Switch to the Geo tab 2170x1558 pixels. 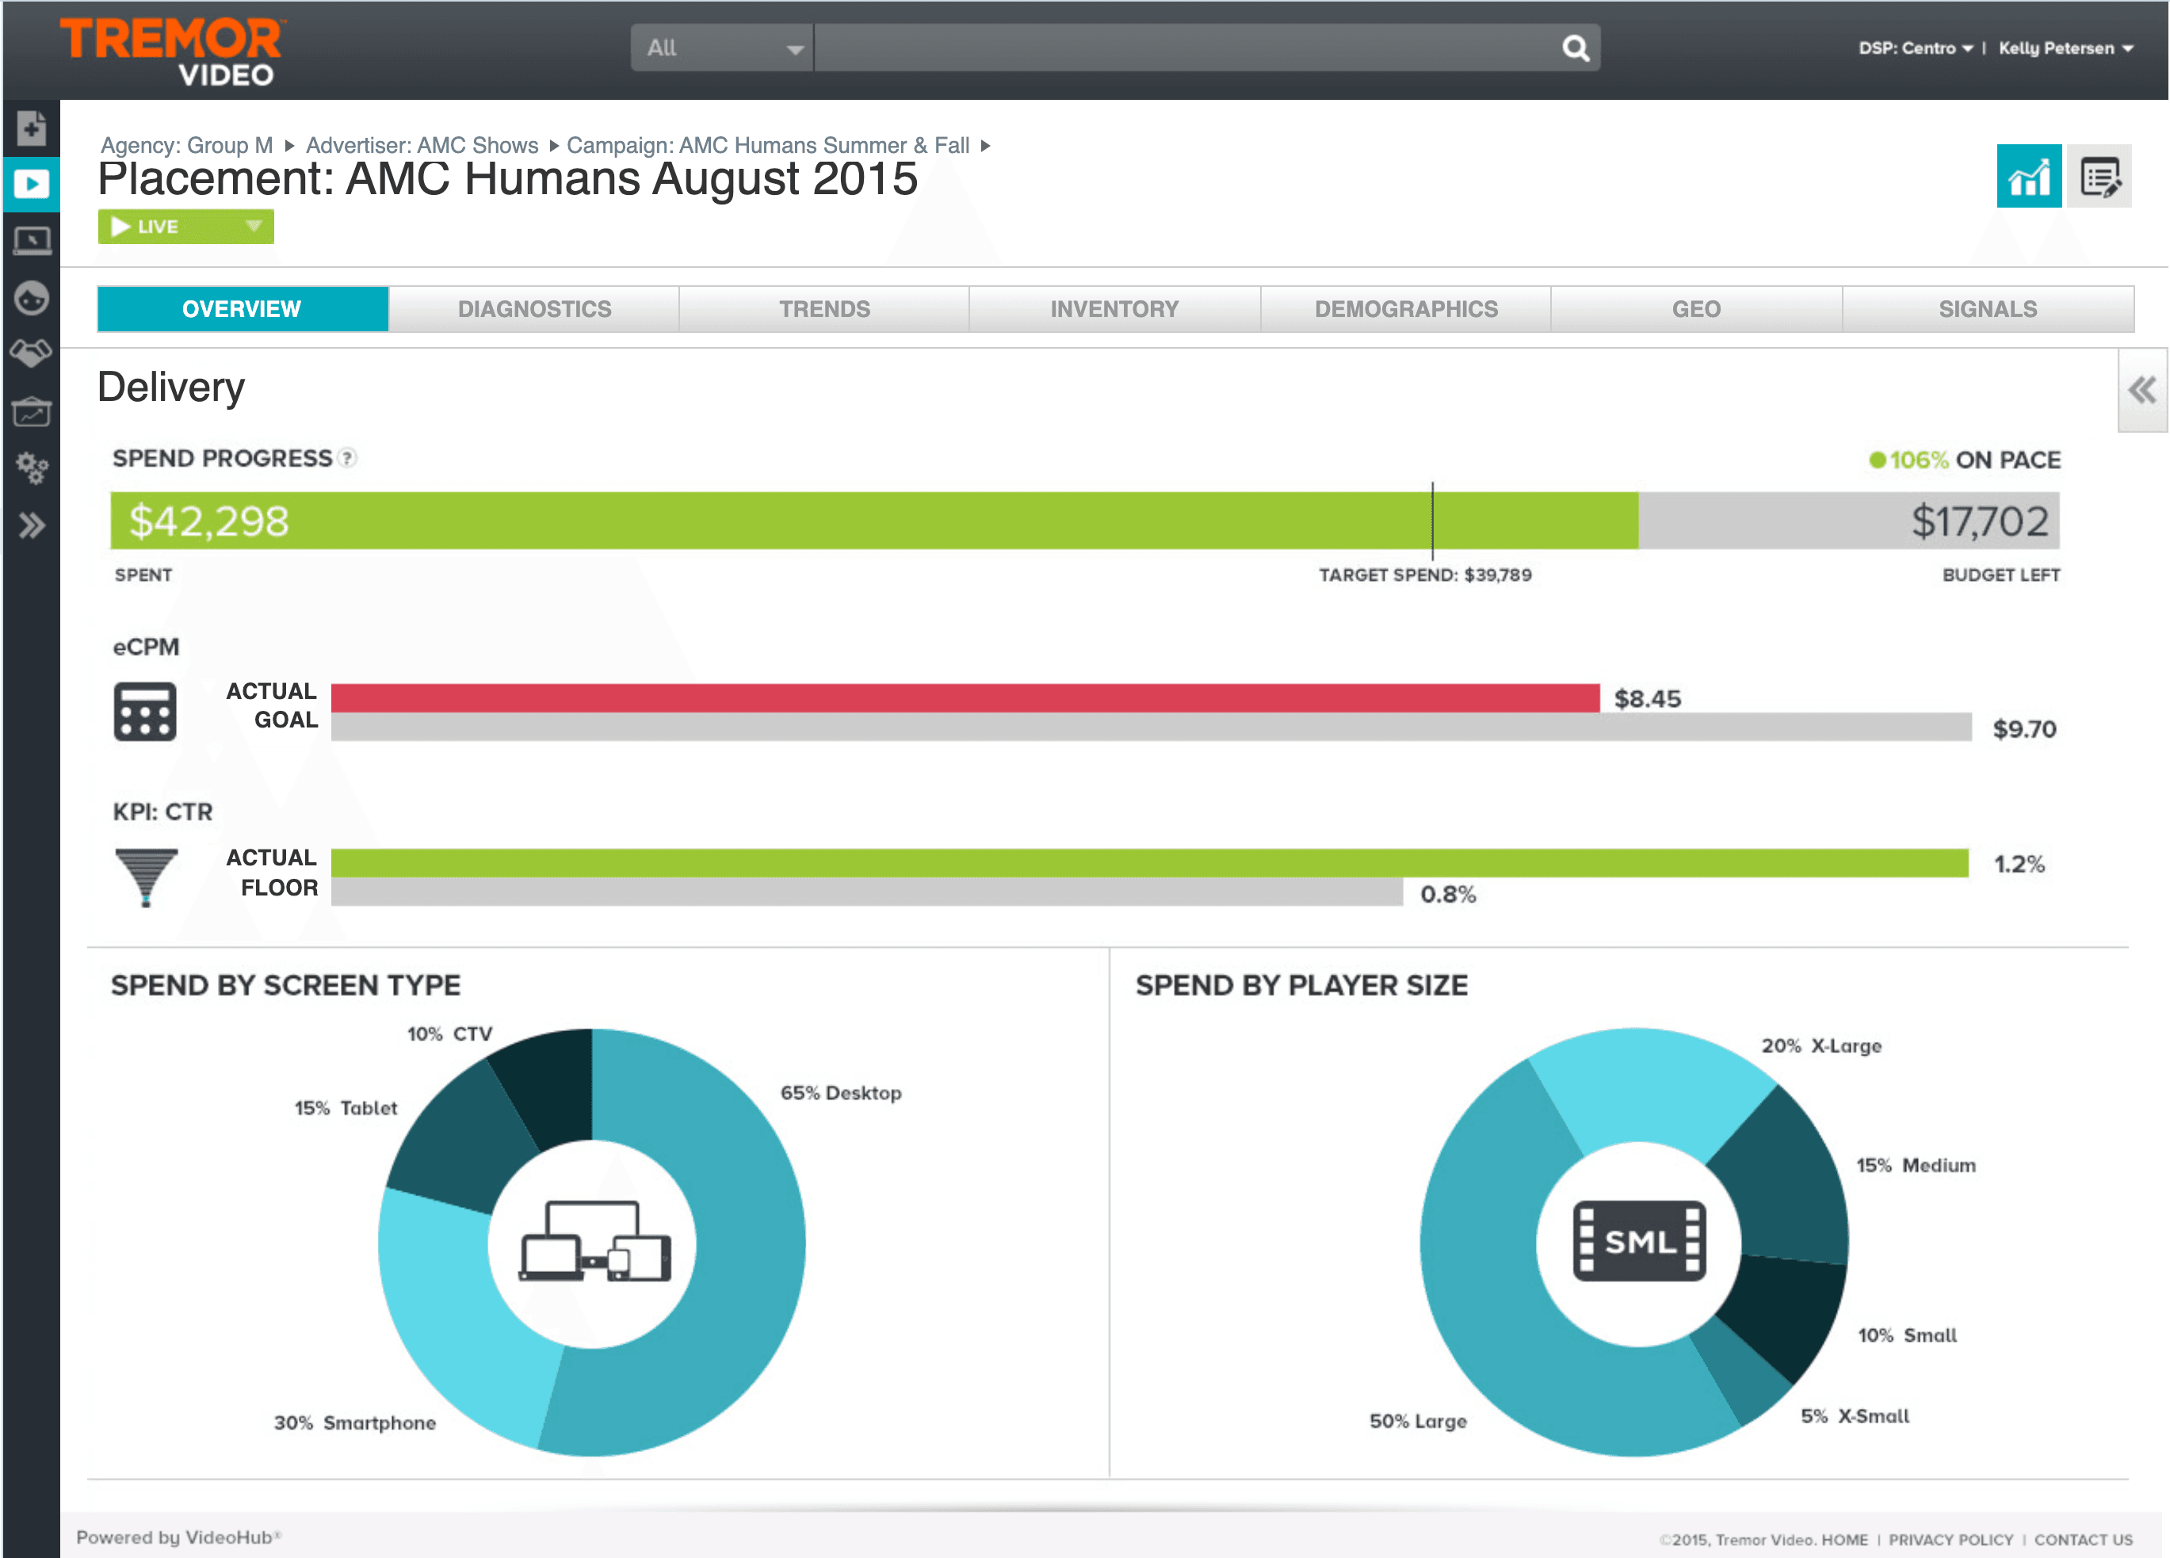tap(1696, 309)
